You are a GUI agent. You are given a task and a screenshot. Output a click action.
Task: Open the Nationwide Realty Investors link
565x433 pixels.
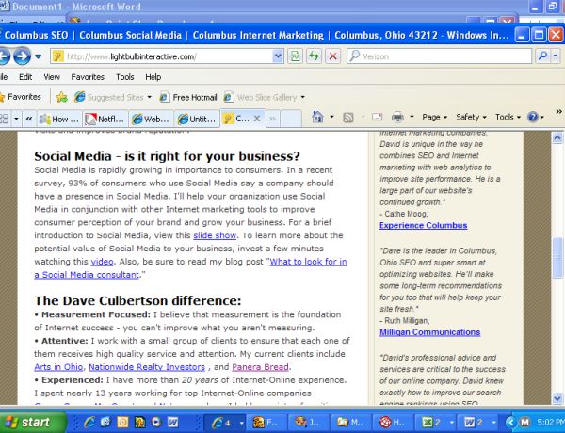(x=147, y=367)
